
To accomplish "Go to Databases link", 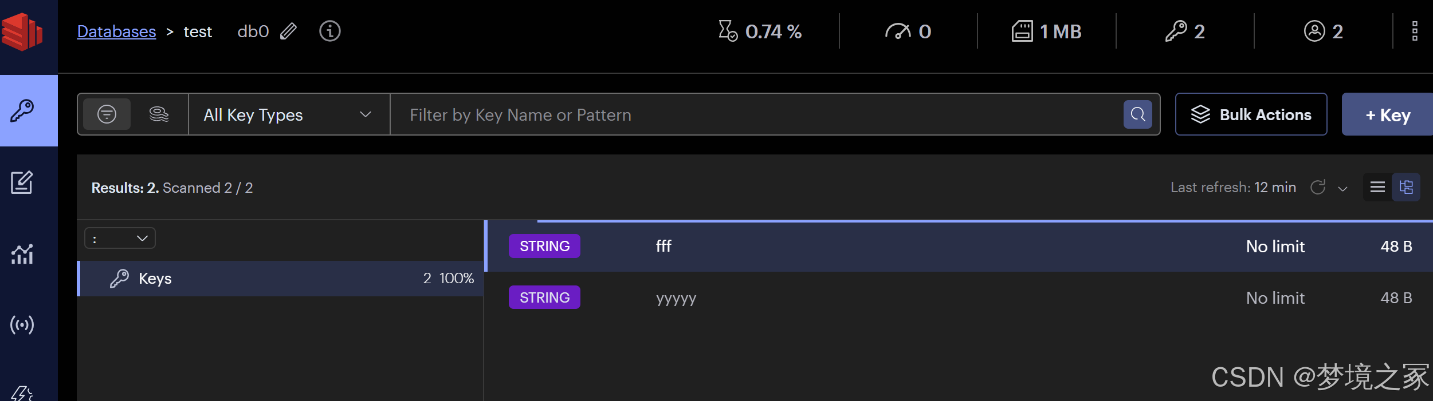I will [116, 31].
